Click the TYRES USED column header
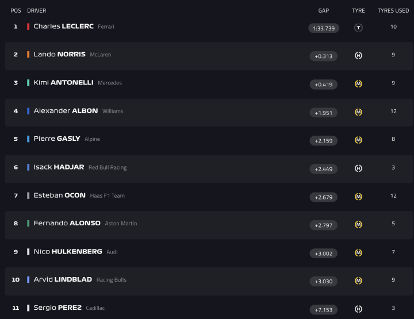Screen dimensions: 414x319 coord(393,10)
